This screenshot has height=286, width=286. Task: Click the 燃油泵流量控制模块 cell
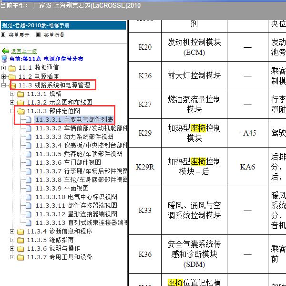194,105
